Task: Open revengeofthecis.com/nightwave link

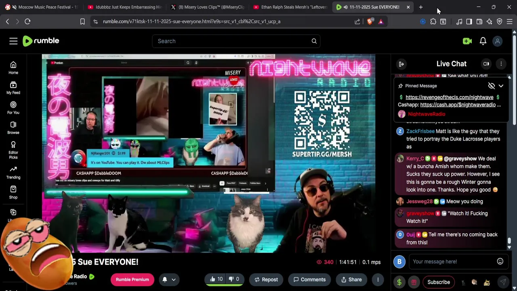Action: (449, 97)
